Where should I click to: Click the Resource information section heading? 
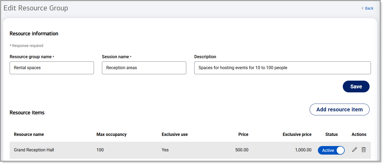[x=34, y=34]
